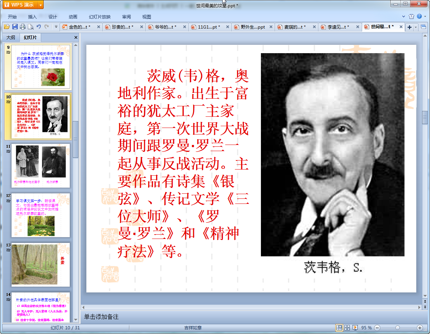The width and height of the screenshot is (430, 334).
Task: Select slide 10 thumbnail with Zweig portrait
Action: (40, 116)
